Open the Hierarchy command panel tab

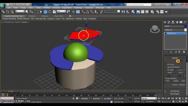click(173, 22)
